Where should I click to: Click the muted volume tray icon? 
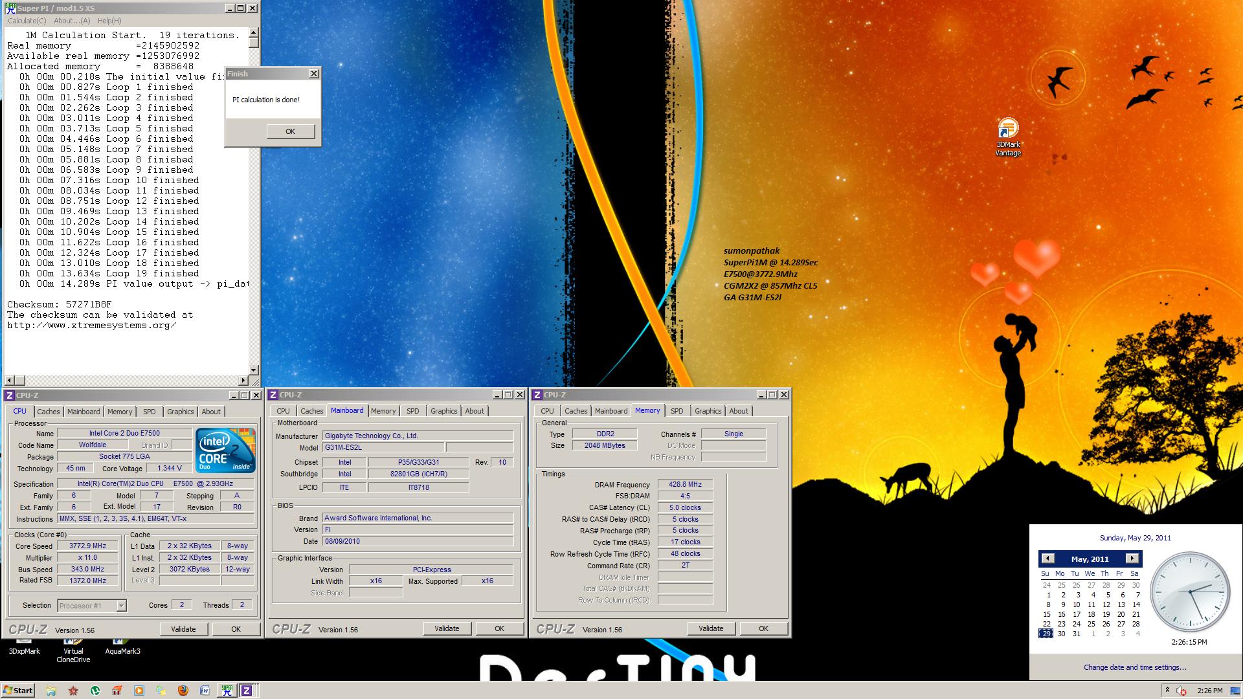[1181, 691]
